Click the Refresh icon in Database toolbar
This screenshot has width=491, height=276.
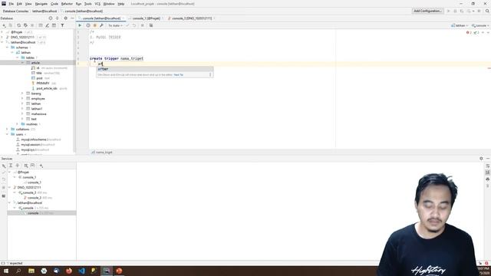pyautogui.click(x=18, y=25)
